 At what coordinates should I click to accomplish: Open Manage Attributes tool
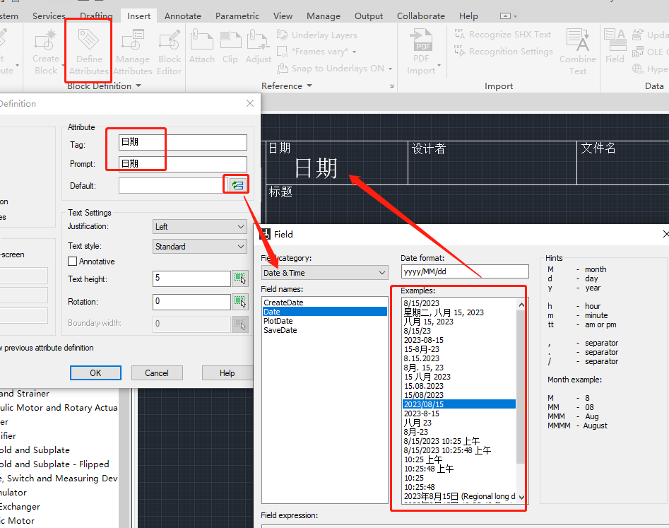pyautogui.click(x=133, y=51)
